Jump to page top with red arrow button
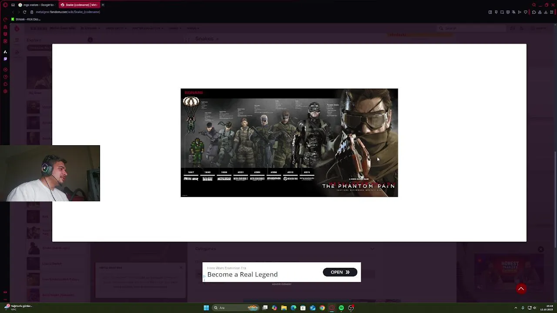557x313 pixels. coord(521,289)
